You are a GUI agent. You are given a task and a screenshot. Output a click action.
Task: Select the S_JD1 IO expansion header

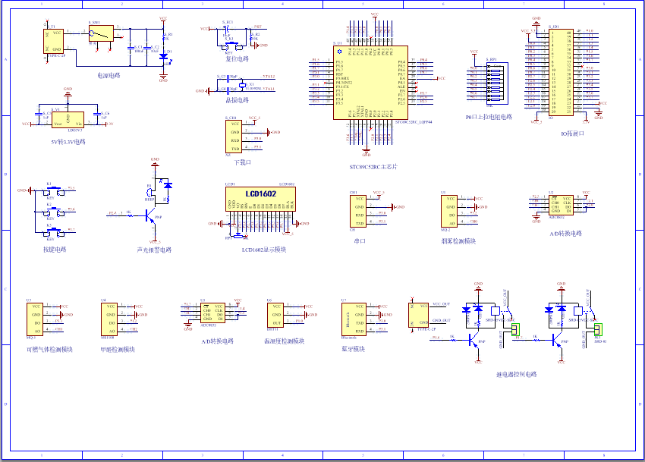tap(561, 72)
